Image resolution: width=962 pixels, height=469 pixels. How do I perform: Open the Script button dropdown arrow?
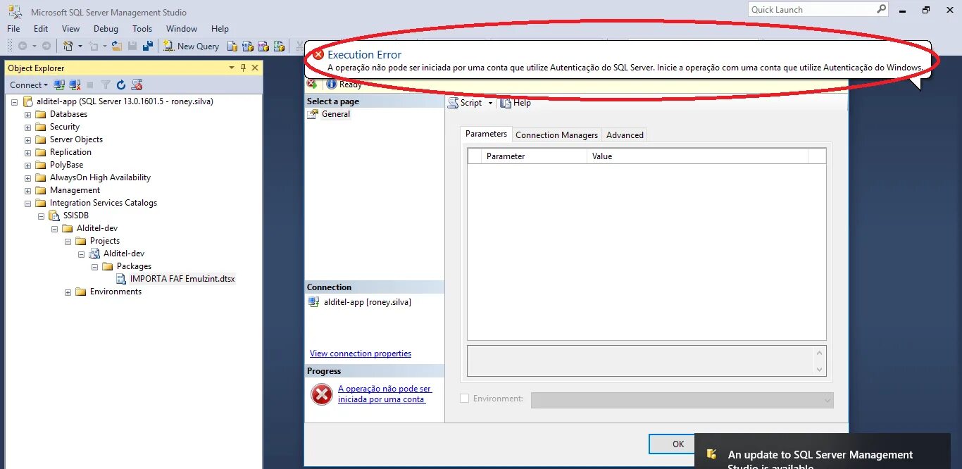point(490,103)
